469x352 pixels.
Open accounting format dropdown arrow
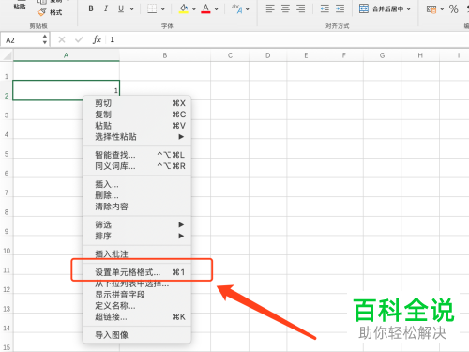pyautogui.click(x=442, y=9)
